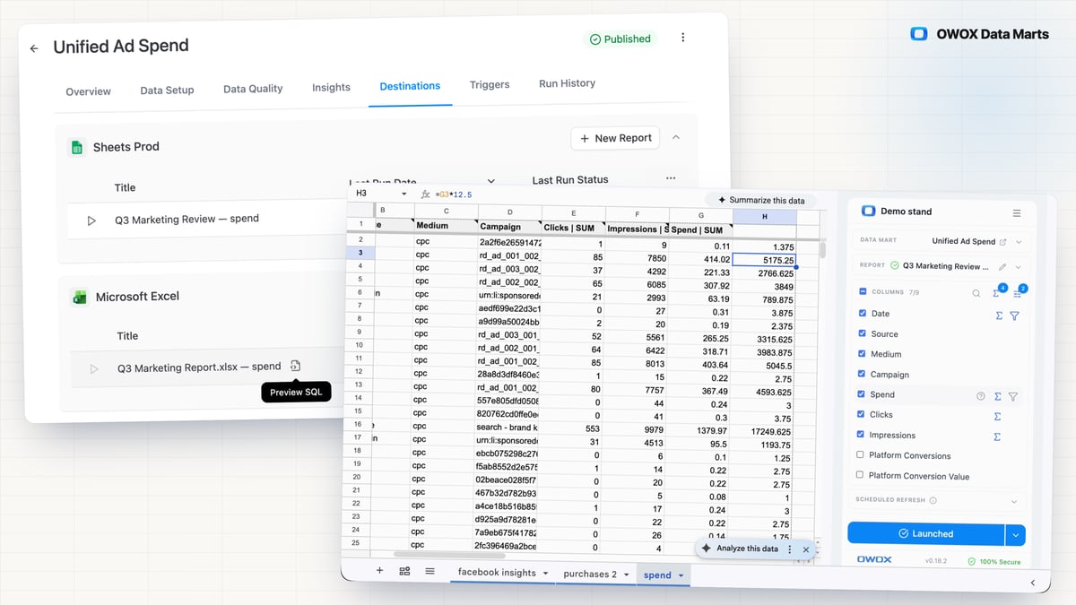Screen dimensions: 1076x605
Task: Switch to the Data Setup tab
Action: point(167,90)
